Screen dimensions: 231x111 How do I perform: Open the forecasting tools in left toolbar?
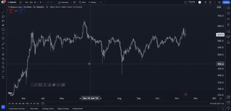point(3,25)
